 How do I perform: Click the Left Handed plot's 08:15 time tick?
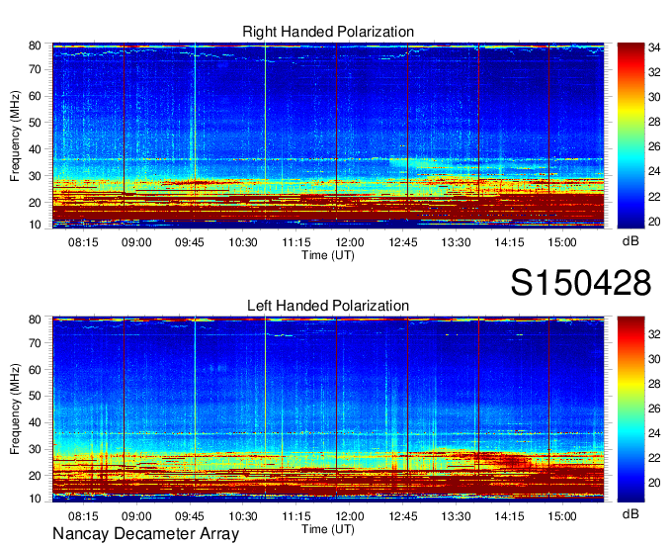click(83, 516)
